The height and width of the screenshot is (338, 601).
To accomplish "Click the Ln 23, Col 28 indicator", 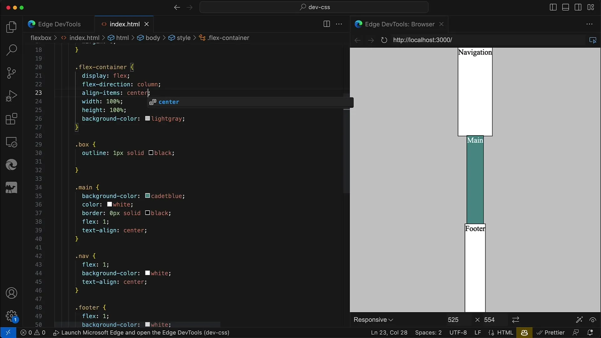I will 389,333.
